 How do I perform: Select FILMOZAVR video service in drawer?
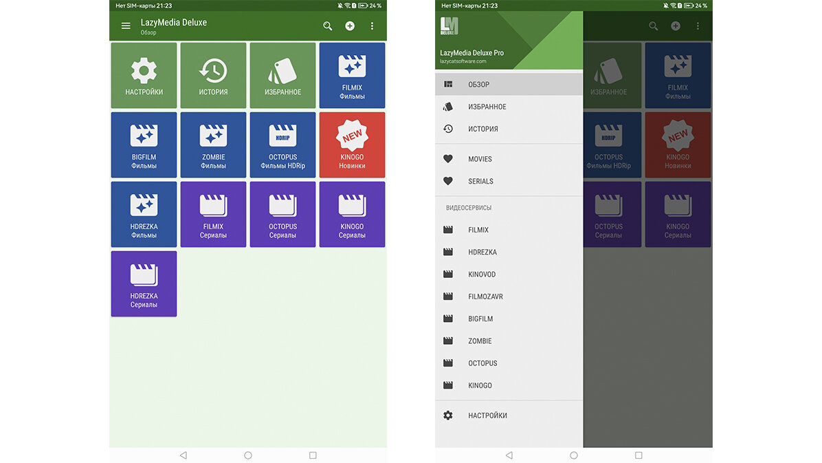pos(509,296)
